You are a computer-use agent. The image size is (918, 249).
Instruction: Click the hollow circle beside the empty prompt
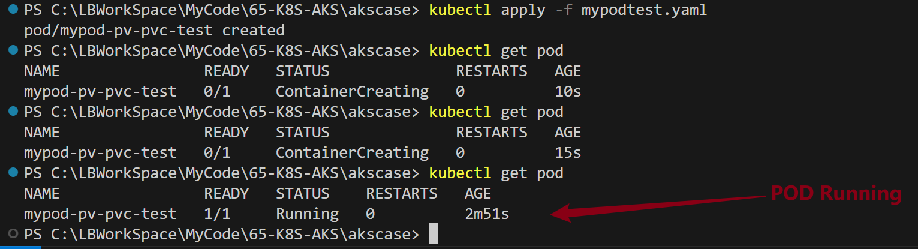point(13,234)
